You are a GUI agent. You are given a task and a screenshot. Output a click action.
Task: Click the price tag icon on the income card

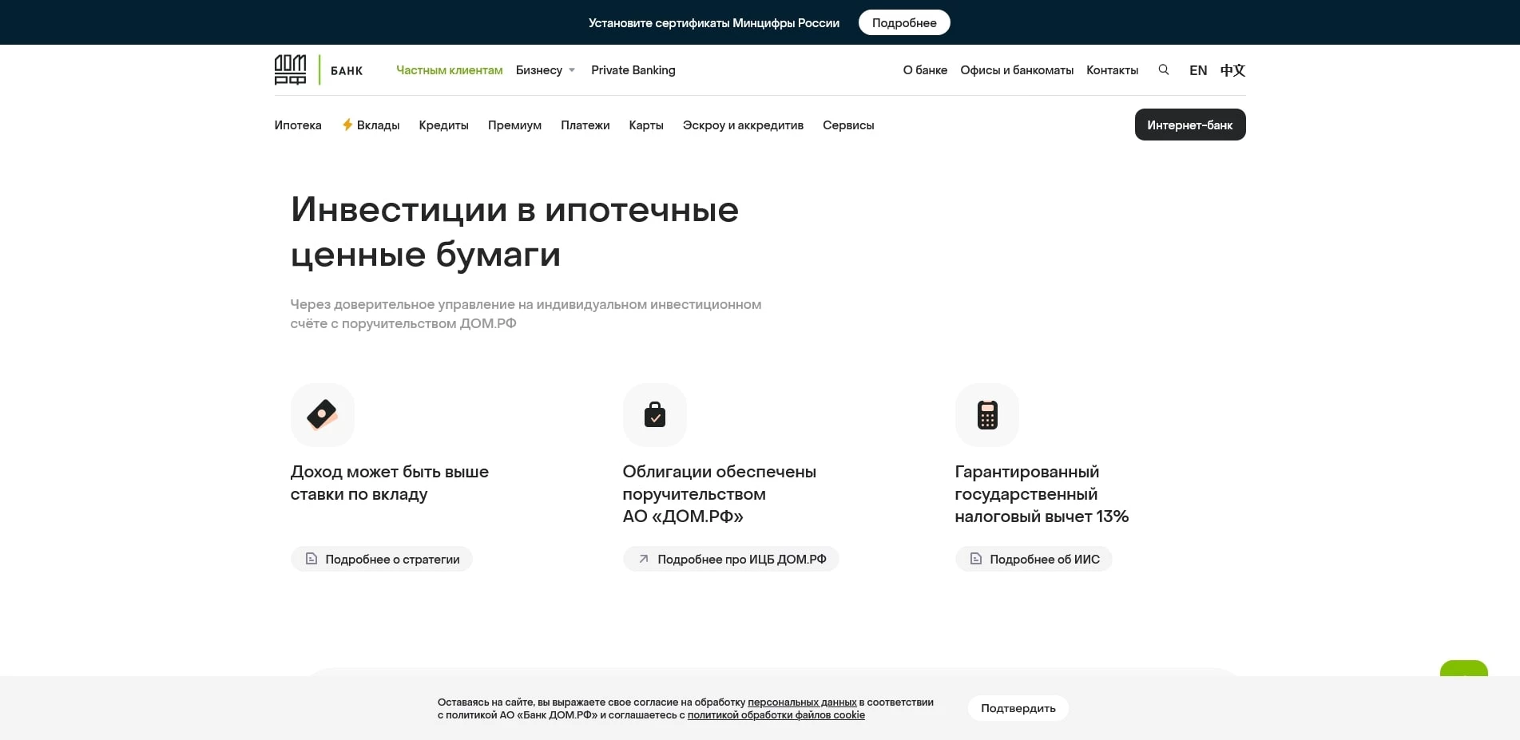(x=322, y=414)
